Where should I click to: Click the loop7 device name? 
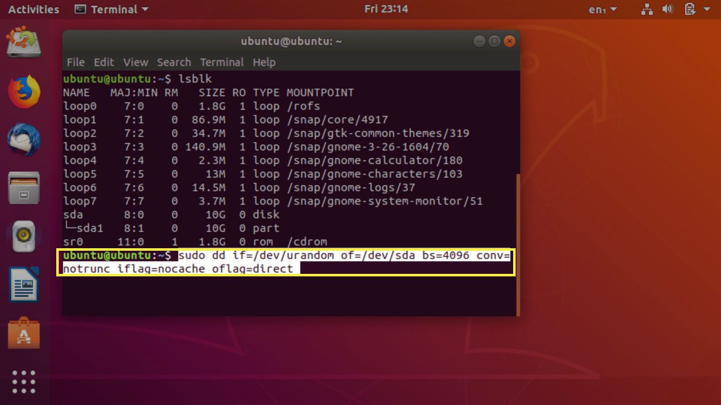click(x=80, y=201)
